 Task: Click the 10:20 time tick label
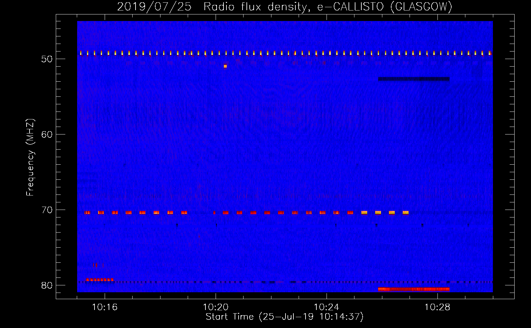tap(216, 307)
